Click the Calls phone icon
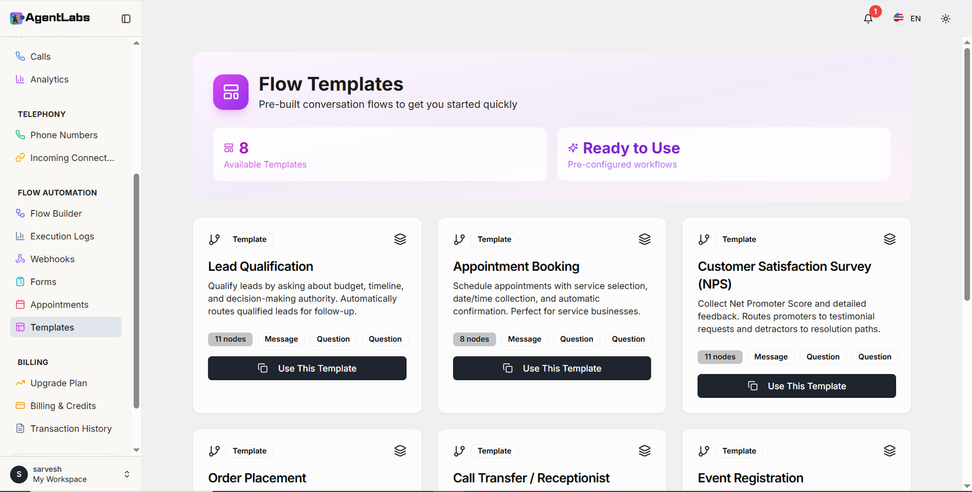The height and width of the screenshot is (492, 972). click(20, 56)
